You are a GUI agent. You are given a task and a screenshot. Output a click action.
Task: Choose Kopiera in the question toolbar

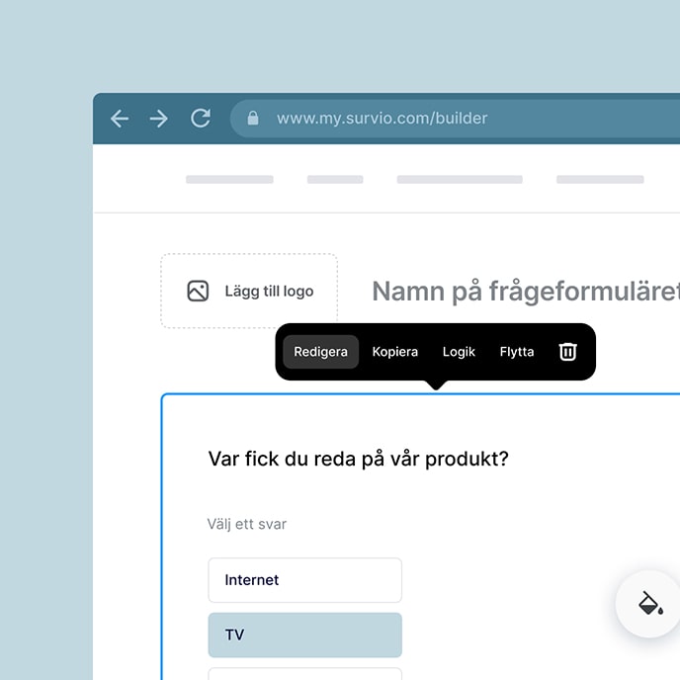[394, 352]
